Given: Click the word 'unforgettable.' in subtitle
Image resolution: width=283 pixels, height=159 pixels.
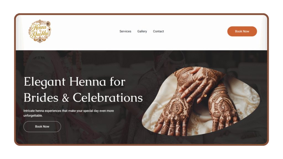Looking at the screenshot, I should [x=33, y=116].
